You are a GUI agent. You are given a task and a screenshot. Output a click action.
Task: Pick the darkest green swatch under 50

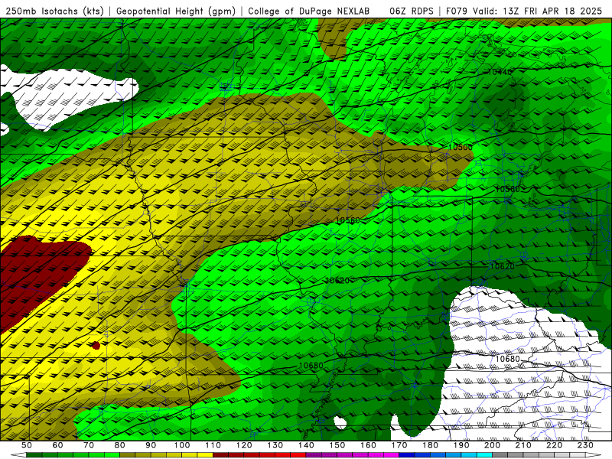[x=34, y=455]
